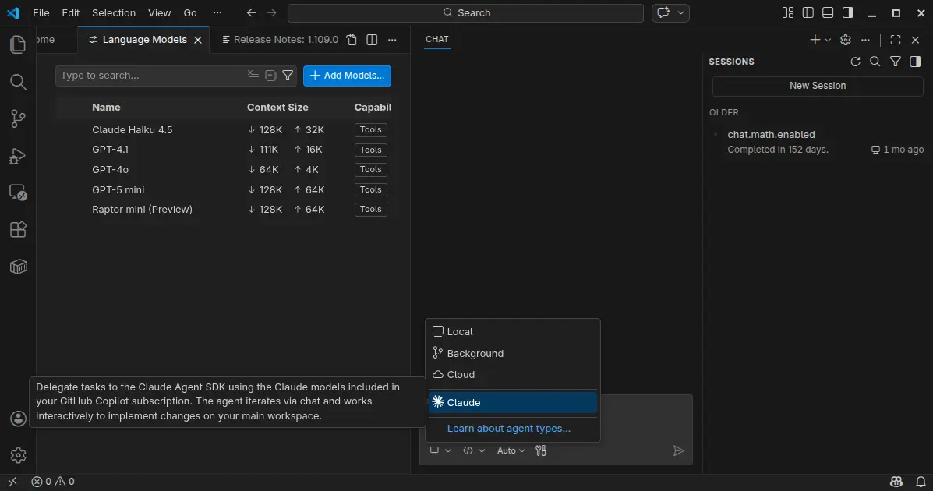Toggle the bottom panel visibility

[x=828, y=12]
